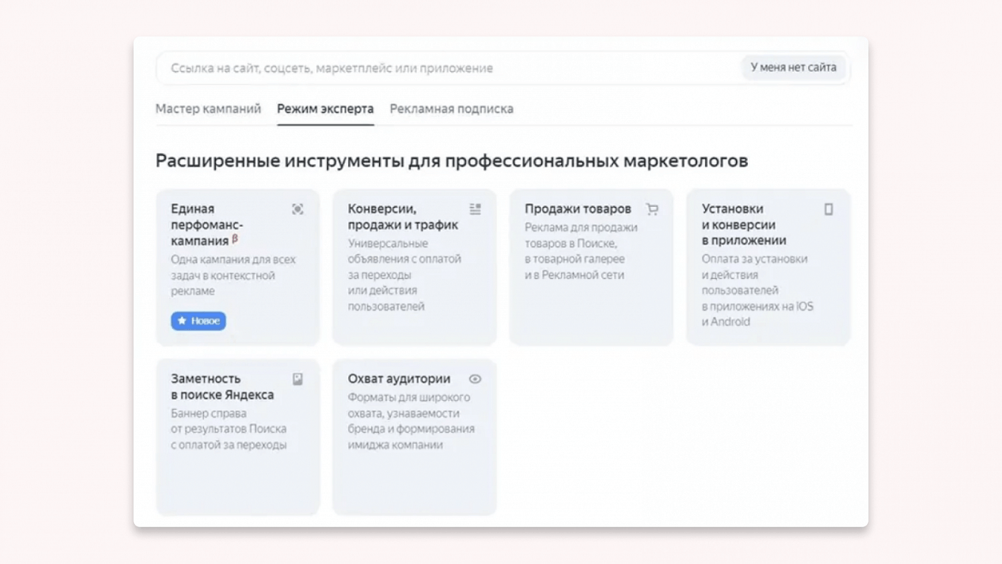Open the Заметность в поиске Яндекса title

click(x=222, y=386)
